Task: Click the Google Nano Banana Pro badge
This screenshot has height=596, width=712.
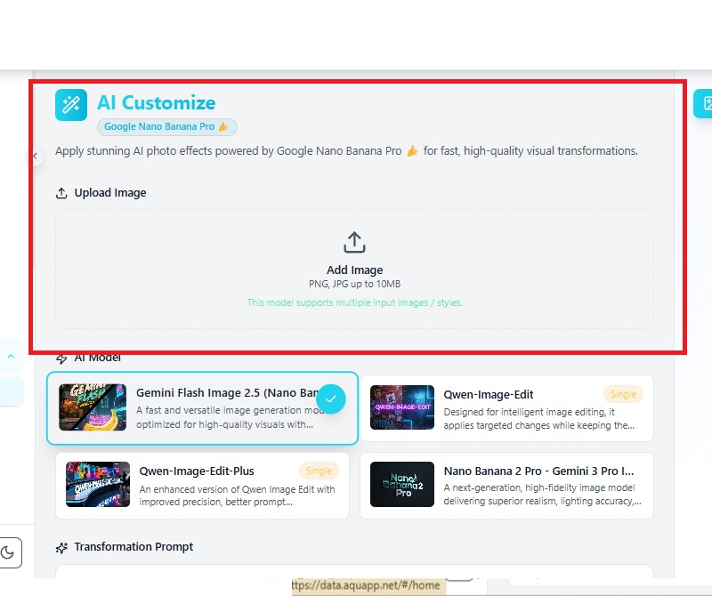Action: (166, 126)
